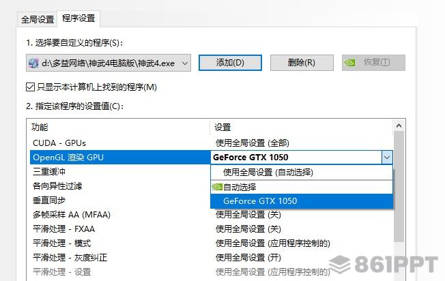The width and height of the screenshot is (445, 281).
Task: Select the 程序设置 tab
Action: coord(78,18)
